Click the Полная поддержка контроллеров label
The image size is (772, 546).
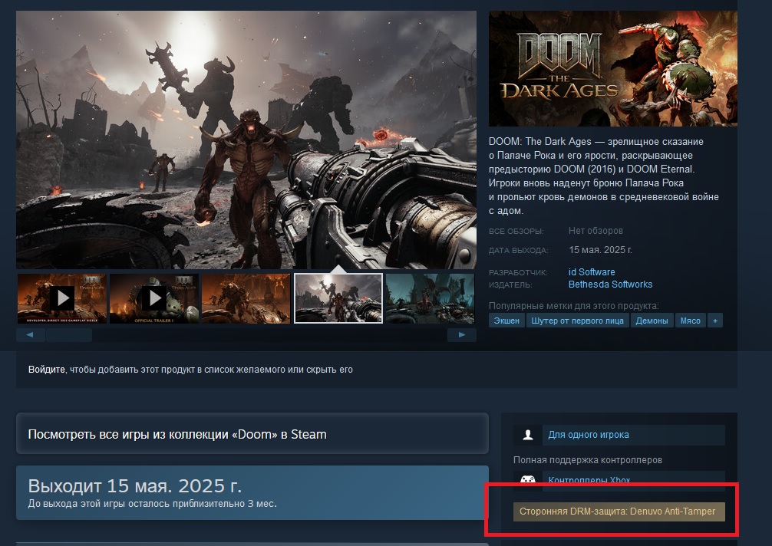tap(587, 460)
